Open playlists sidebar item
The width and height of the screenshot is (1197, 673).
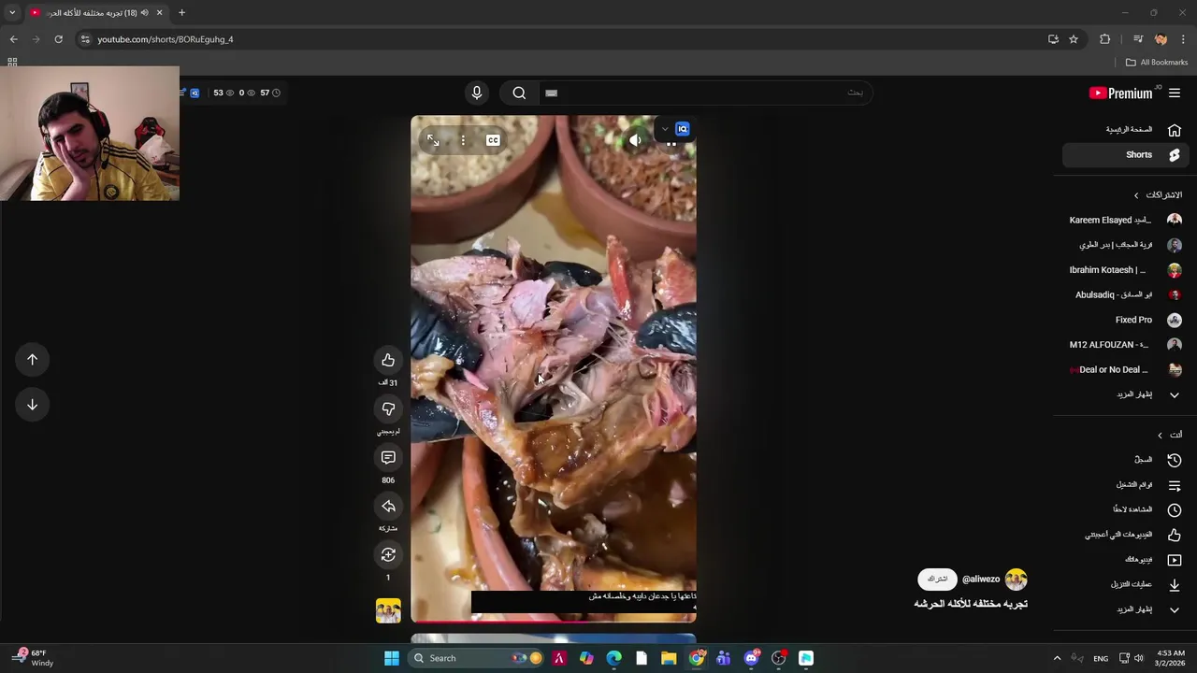1125,485
